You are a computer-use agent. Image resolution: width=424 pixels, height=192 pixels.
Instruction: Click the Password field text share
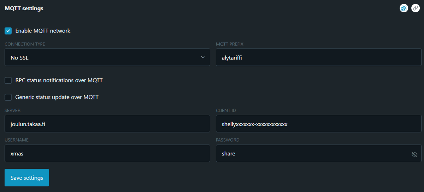click(229, 154)
